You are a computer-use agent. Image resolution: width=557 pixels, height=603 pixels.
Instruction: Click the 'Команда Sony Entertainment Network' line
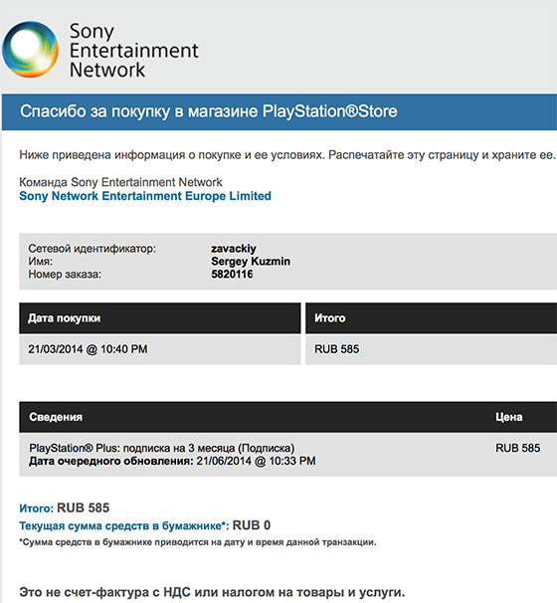pyautogui.click(x=120, y=182)
